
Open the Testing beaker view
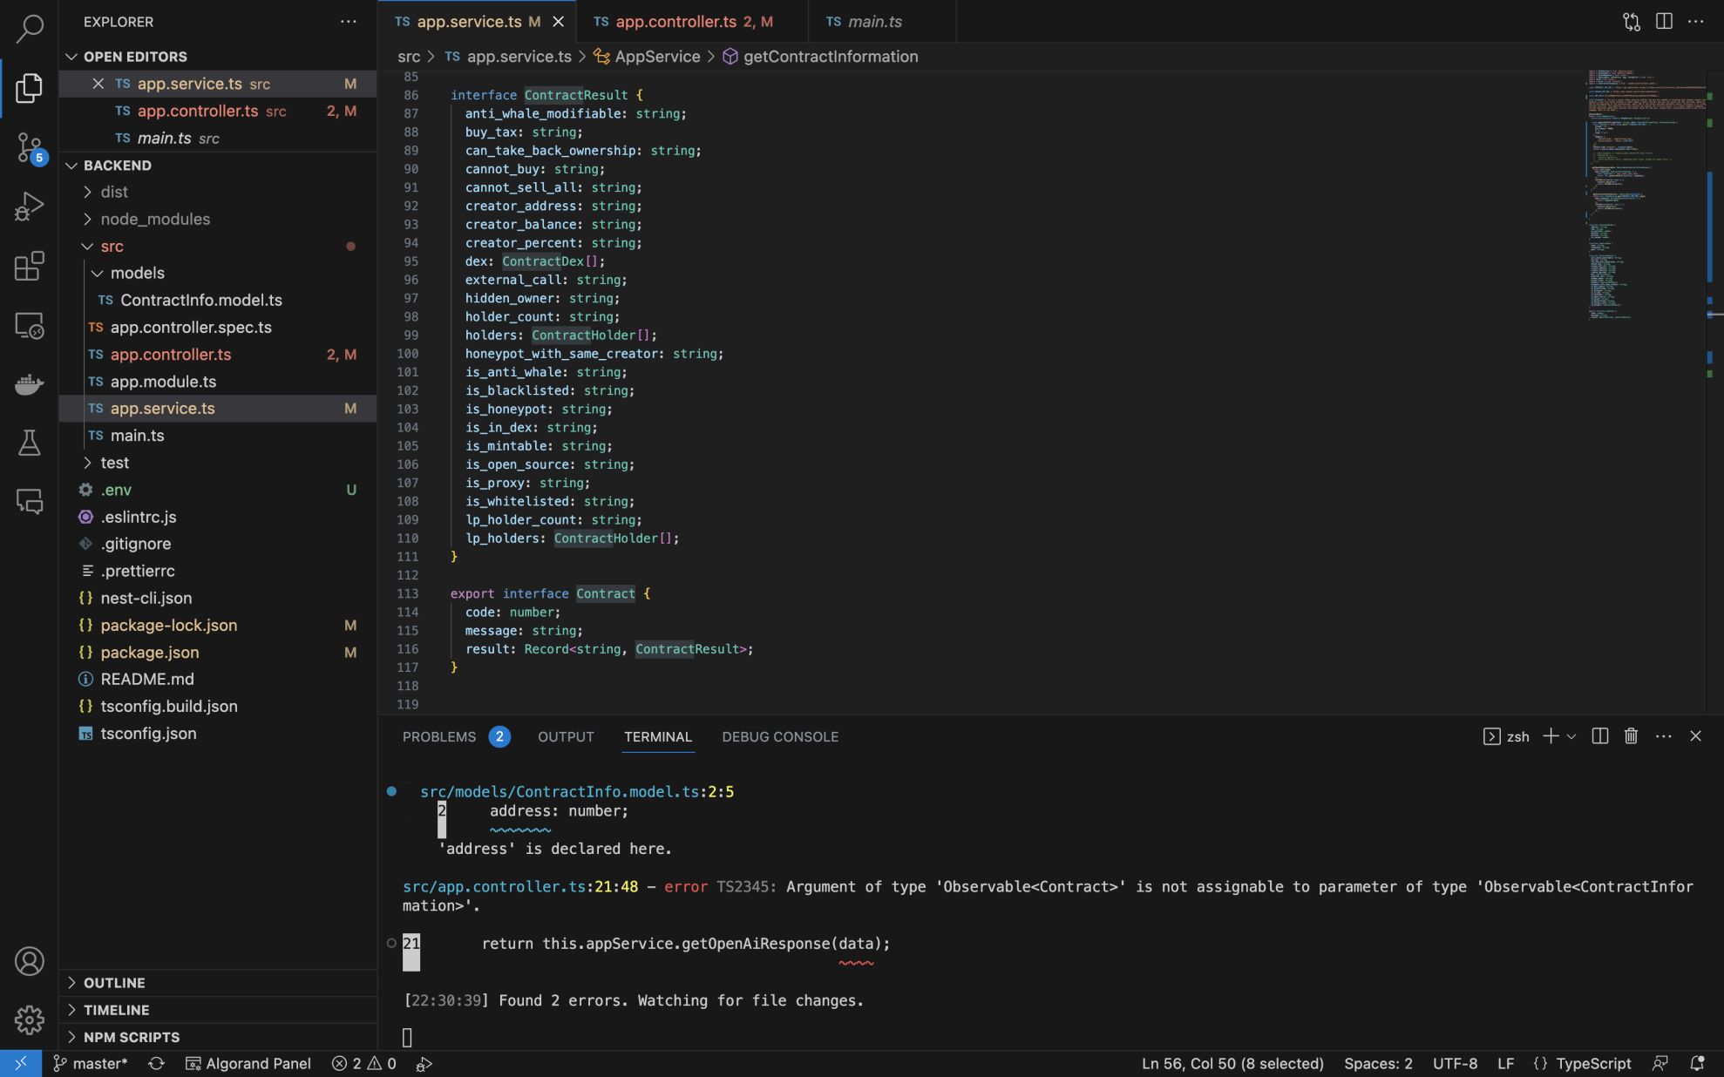click(x=29, y=443)
